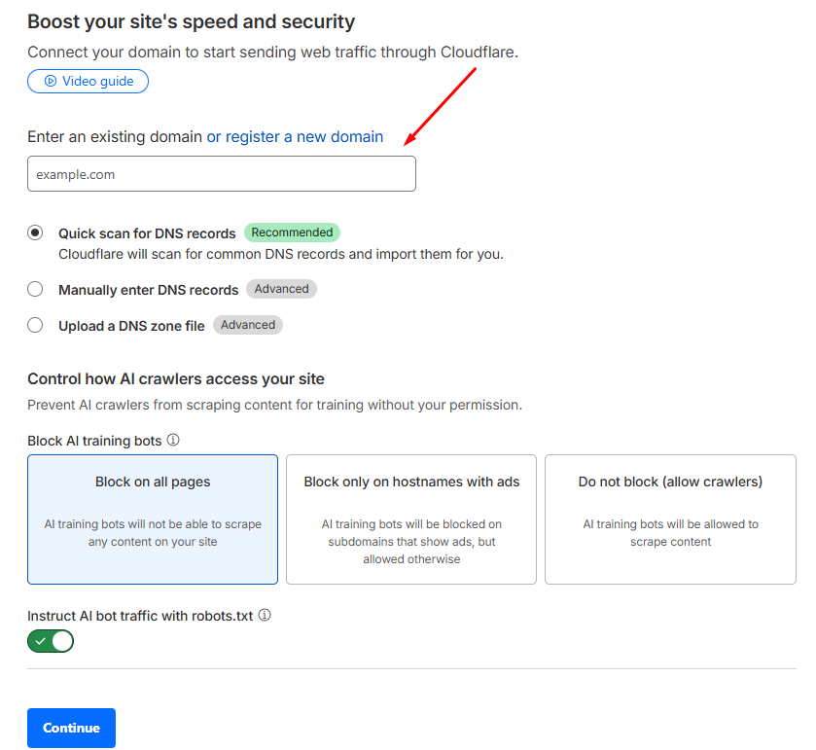Click the Manually enter DNS records label
Screen dimensions: 816x750
click(x=148, y=290)
